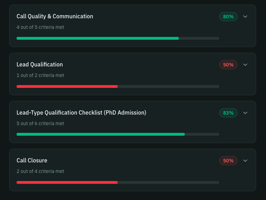Click the Call Quality & Communication title

[55, 16]
